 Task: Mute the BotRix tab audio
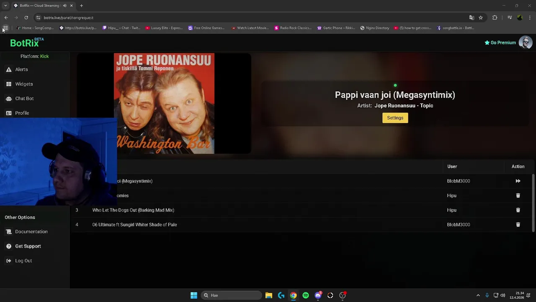[64, 5]
